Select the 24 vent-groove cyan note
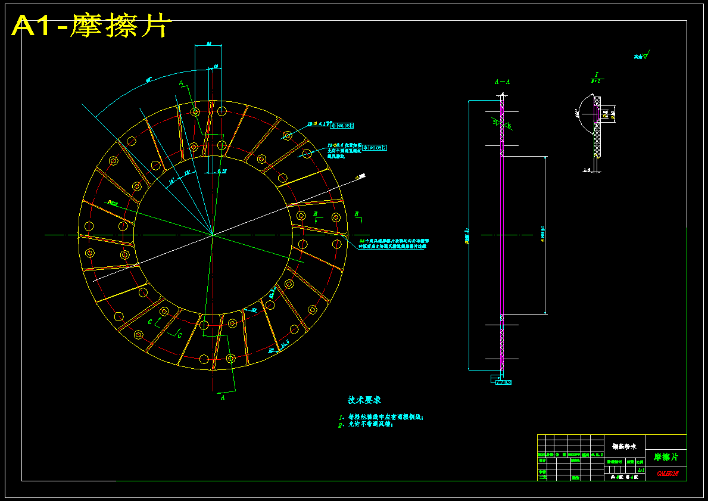The width and height of the screenshot is (708, 501). [x=393, y=244]
